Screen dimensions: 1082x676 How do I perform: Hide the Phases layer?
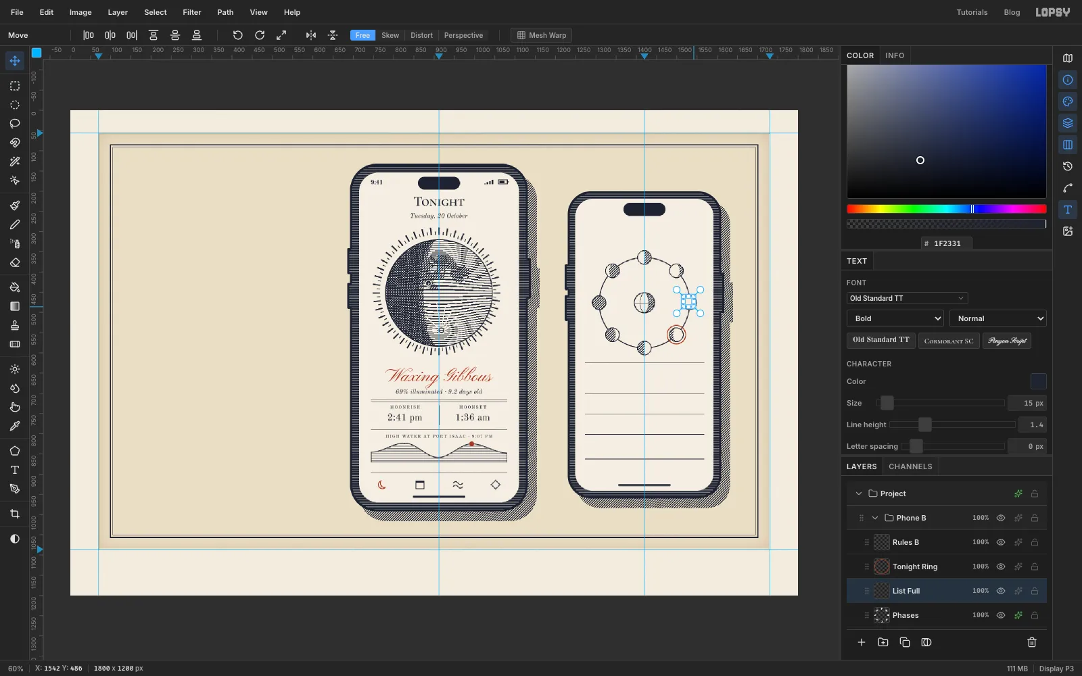point(1001,615)
